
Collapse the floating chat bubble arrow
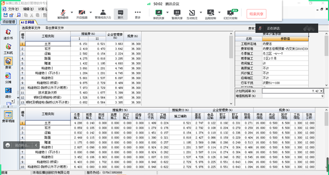36,145
